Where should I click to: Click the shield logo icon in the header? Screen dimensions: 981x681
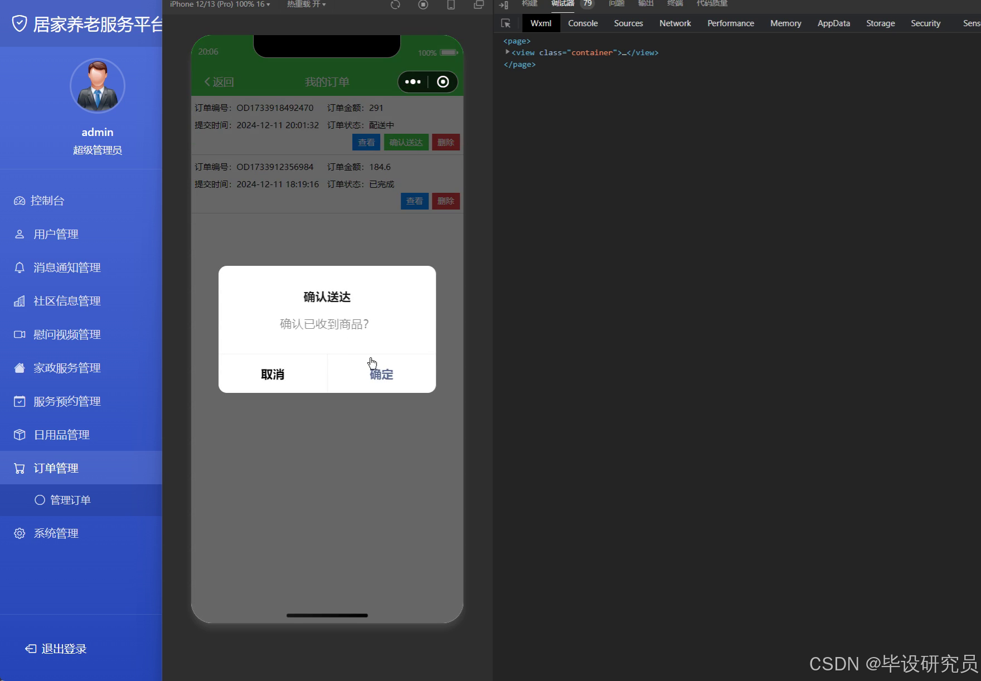(x=20, y=24)
